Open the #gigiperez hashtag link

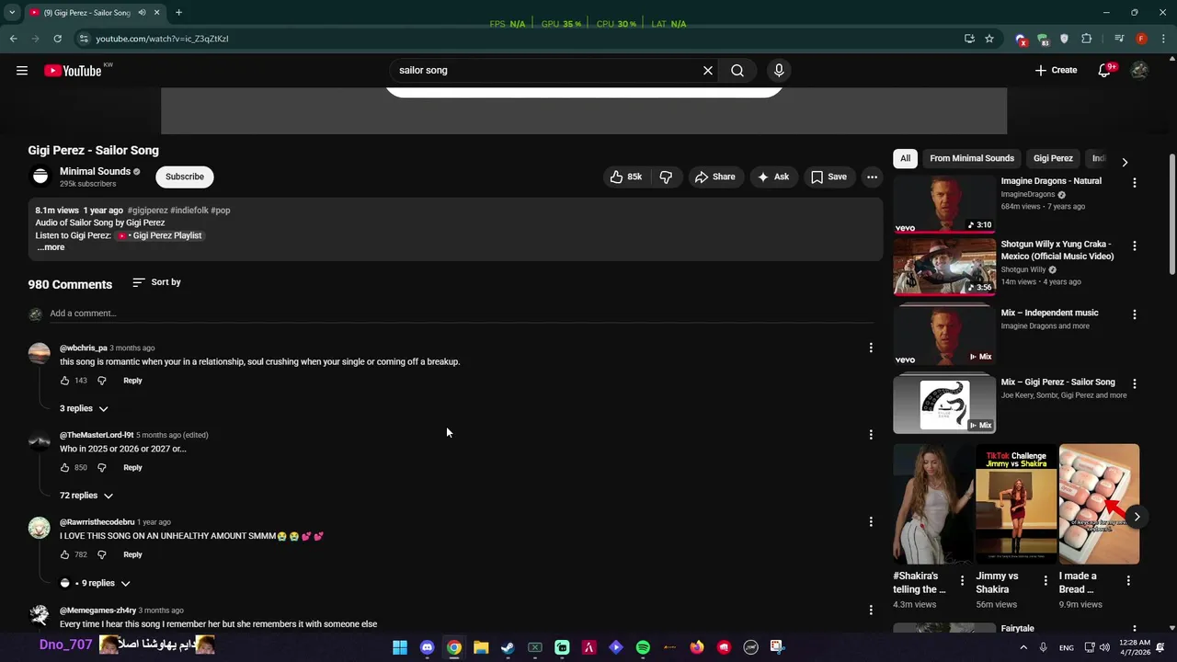click(147, 211)
